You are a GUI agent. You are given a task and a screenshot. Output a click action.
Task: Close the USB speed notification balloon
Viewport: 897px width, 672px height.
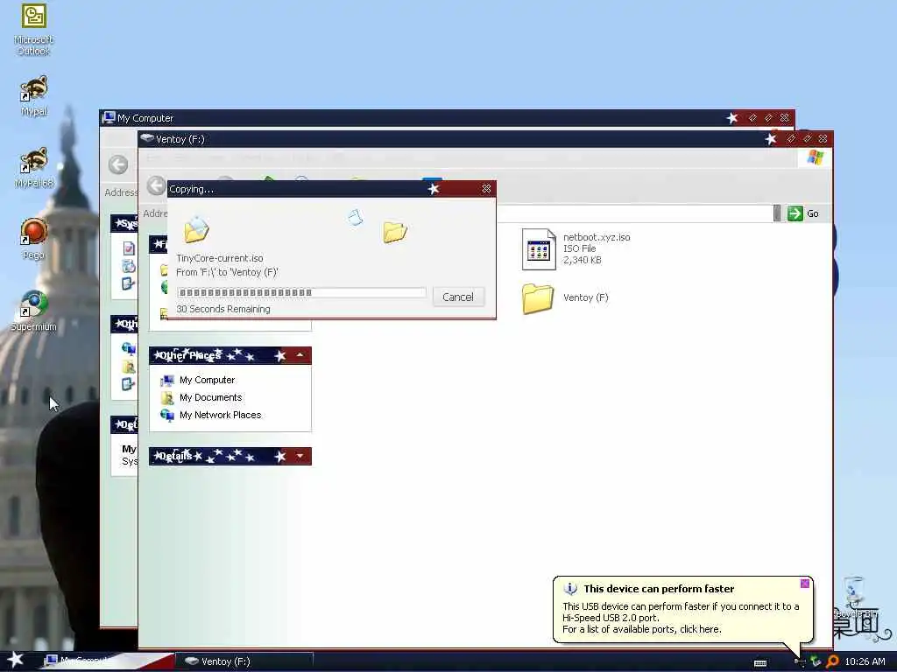[805, 584]
